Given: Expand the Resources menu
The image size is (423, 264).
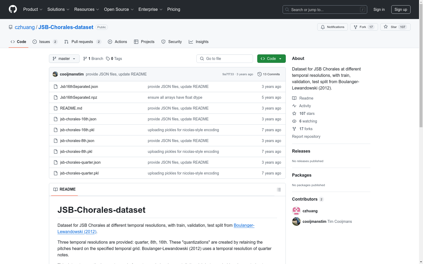Looking at the screenshot, I should tap(87, 10).
